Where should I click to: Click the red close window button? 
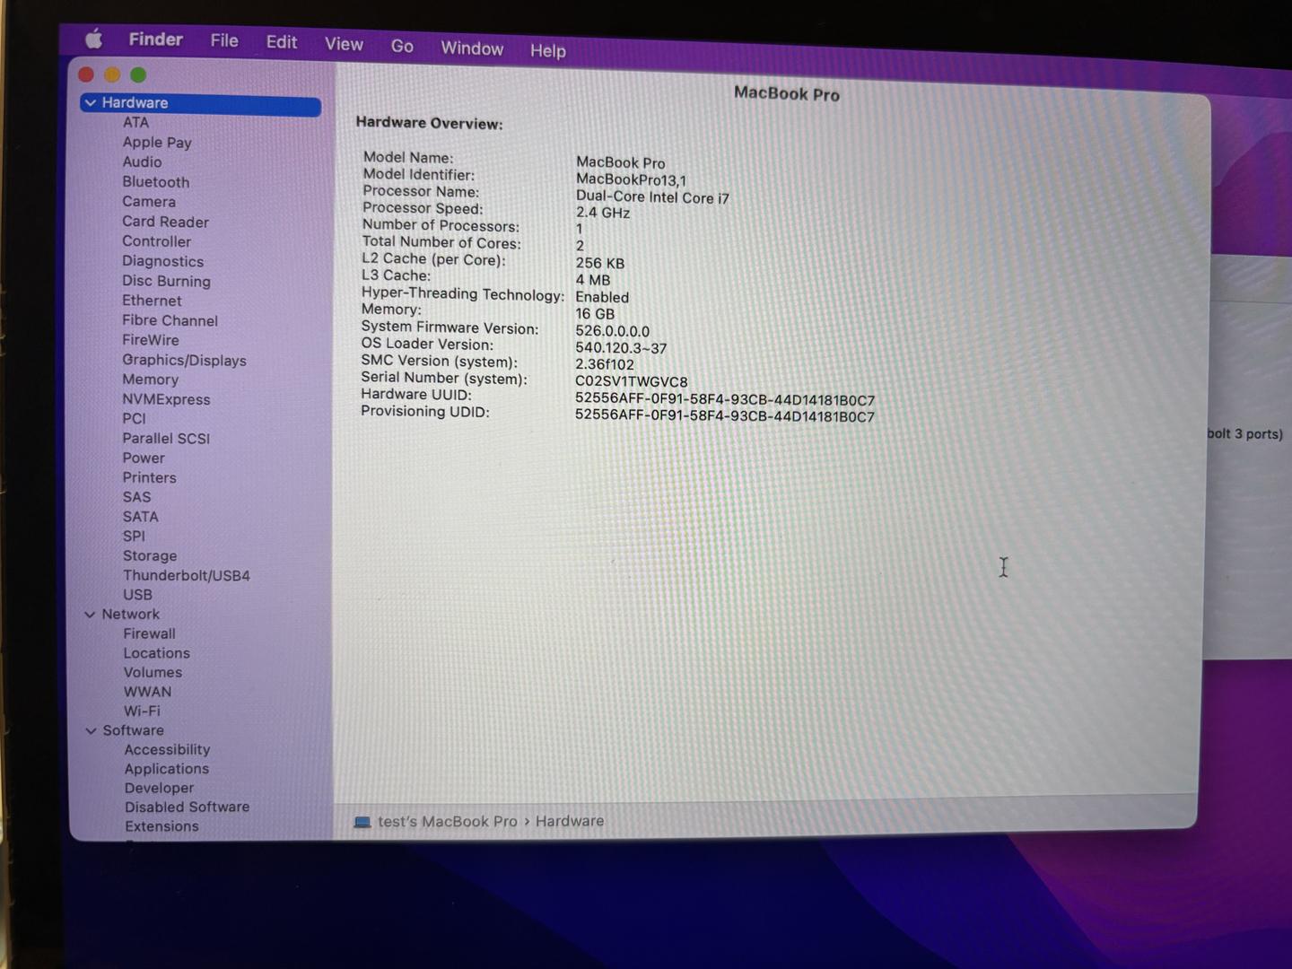86,74
